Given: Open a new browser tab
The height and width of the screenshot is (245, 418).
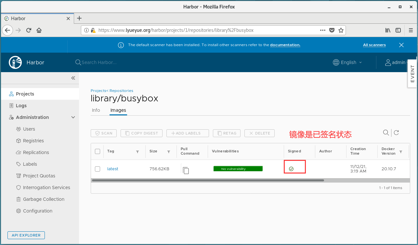Looking at the screenshot, I should (x=79, y=19).
